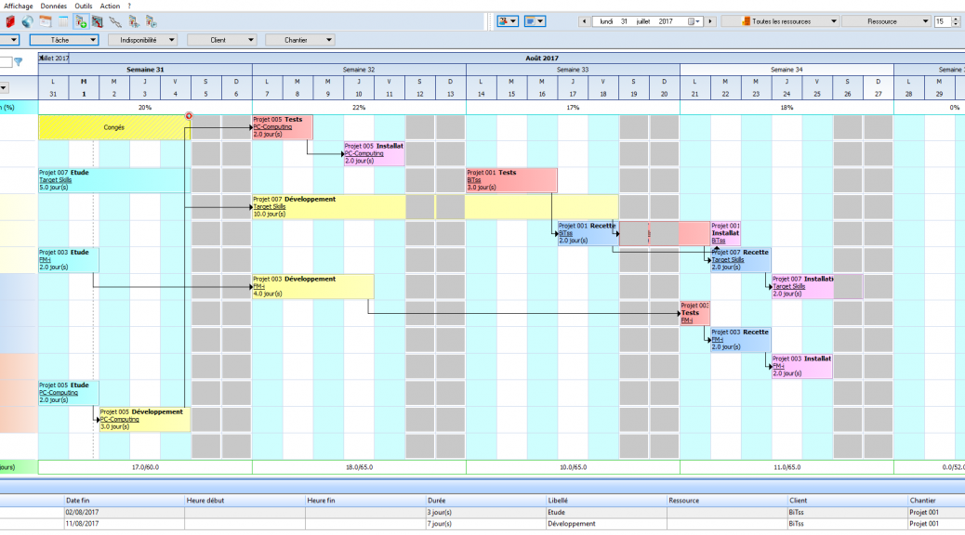Click the chain link tasks icon
The image size is (965, 535).
pos(115,21)
